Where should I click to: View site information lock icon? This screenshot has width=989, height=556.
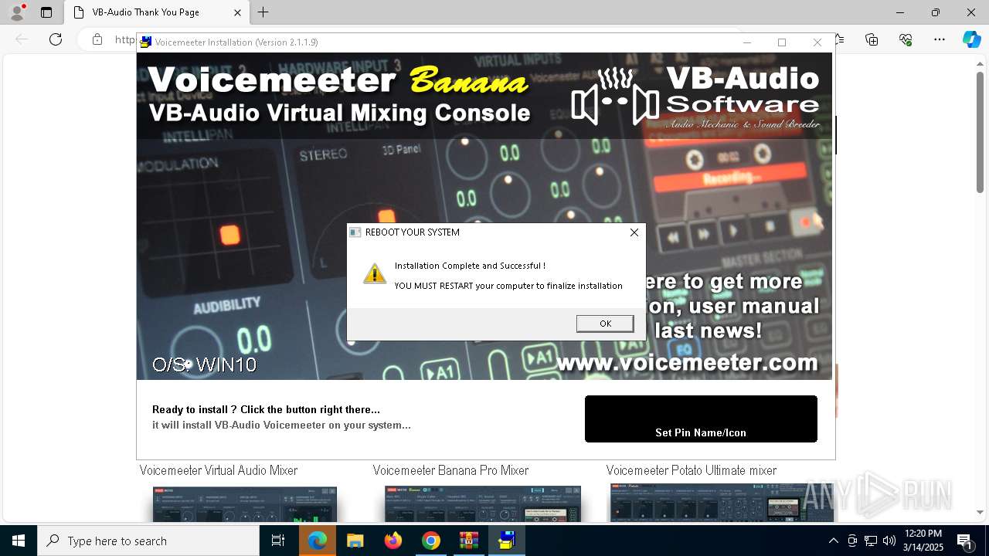click(x=97, y=39)
